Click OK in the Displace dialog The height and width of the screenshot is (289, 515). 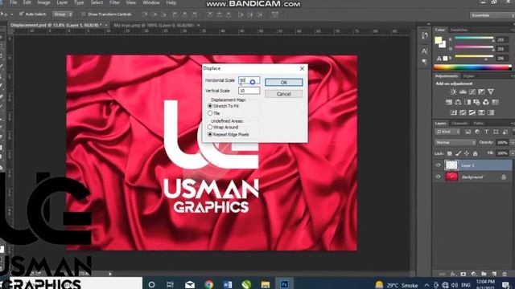(x=284, y=82)
